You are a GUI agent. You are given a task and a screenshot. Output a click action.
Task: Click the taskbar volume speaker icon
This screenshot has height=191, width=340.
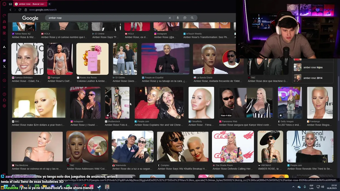[322, 187]
